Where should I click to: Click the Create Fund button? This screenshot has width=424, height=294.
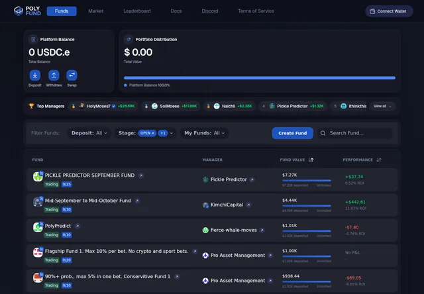293,133
